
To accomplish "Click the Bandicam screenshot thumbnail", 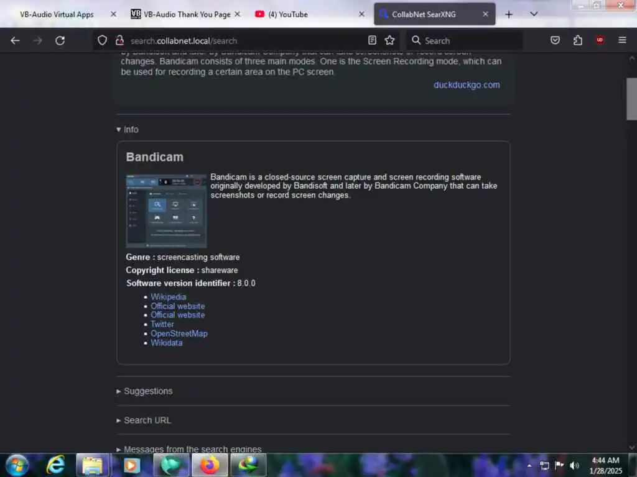I will point(166,211).
